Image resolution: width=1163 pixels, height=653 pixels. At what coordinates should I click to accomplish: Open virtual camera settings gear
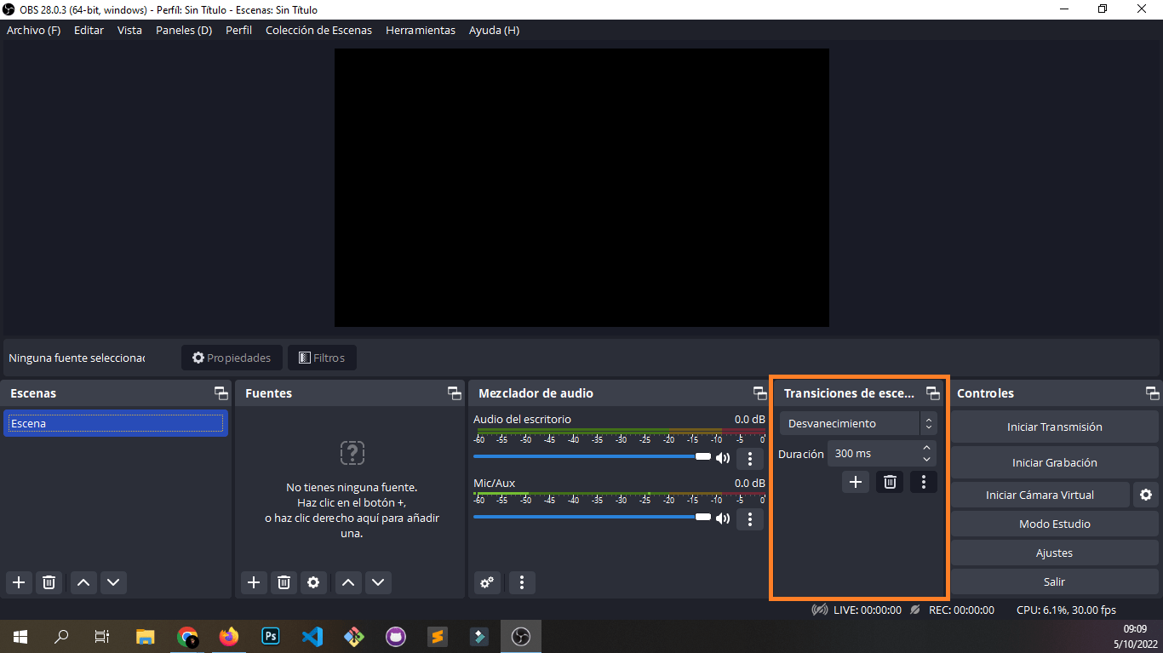pos(1145,495)
